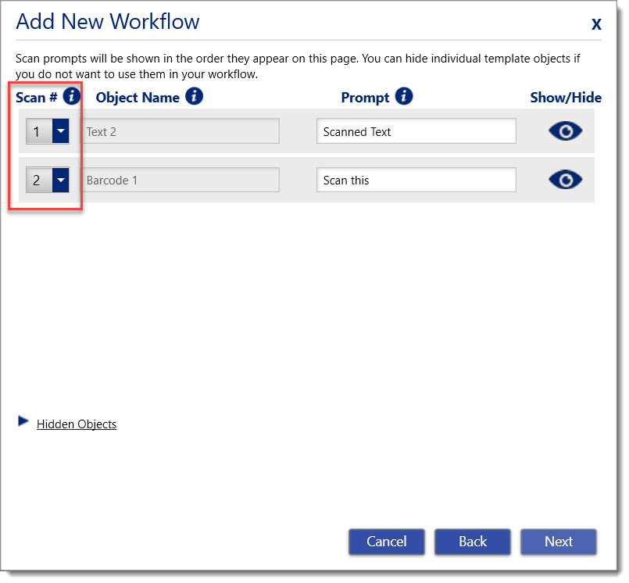Hide the Text 2 object from the workflow
The image size is (629, 583).
coord(565,131)
